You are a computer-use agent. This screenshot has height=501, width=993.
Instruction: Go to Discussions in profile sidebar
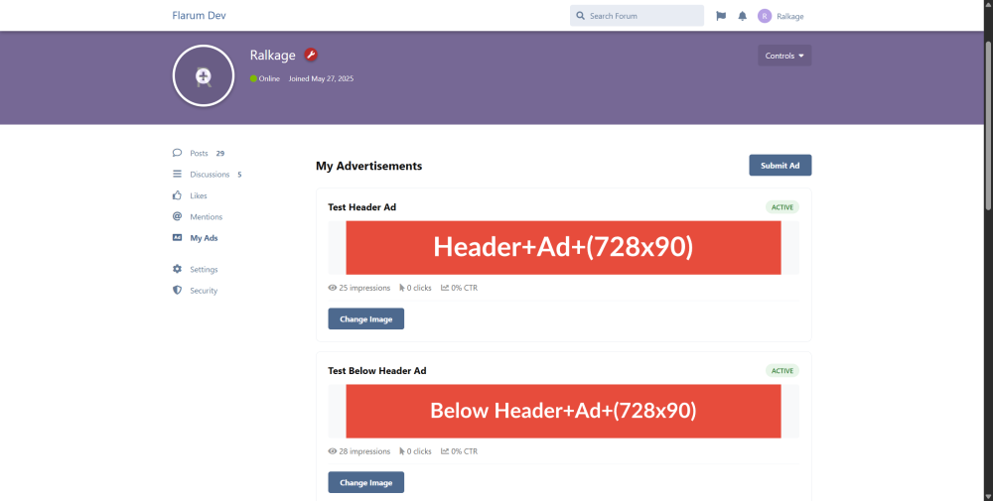point(210,174)
